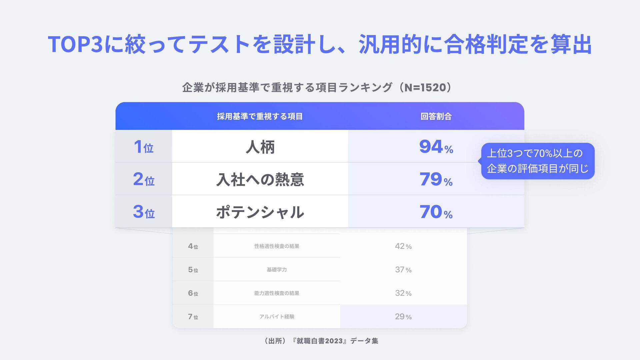
Task: Select the ranking subtitle with N=1520
Action: [317, 87]
